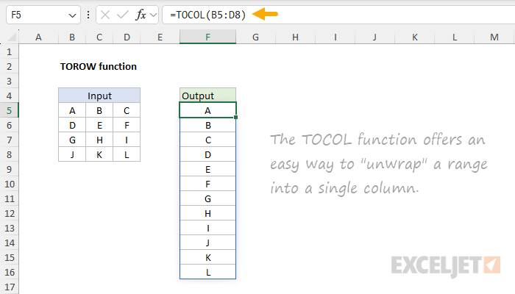Image resolution: width=515 pixels, height=294 pixels.
Task: Click Input cell C7 containing H
Action: point(99,140)
